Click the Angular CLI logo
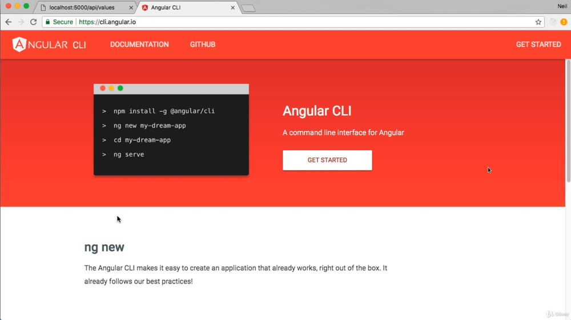The width and height of the screenshot is (571, 320). (x=49, y=44)
